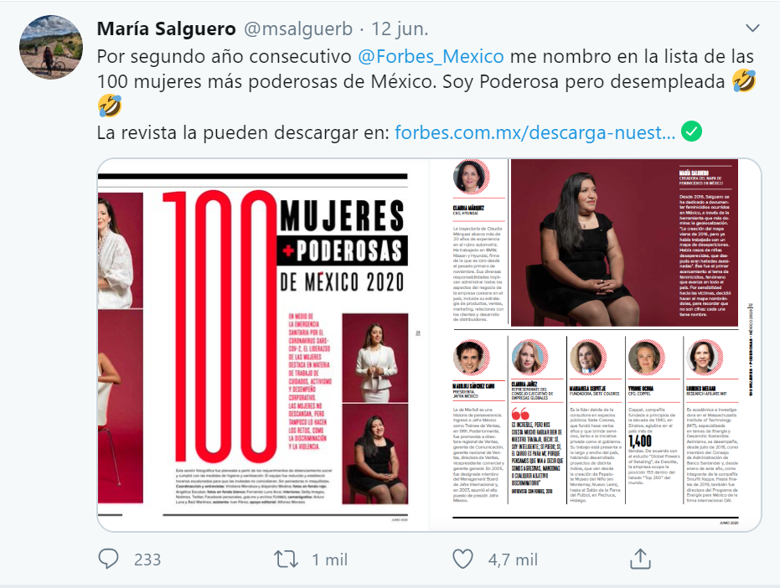Click the reply speech bubble icon
The width and height of the screenshot is (780, 588).
(108, 560)
